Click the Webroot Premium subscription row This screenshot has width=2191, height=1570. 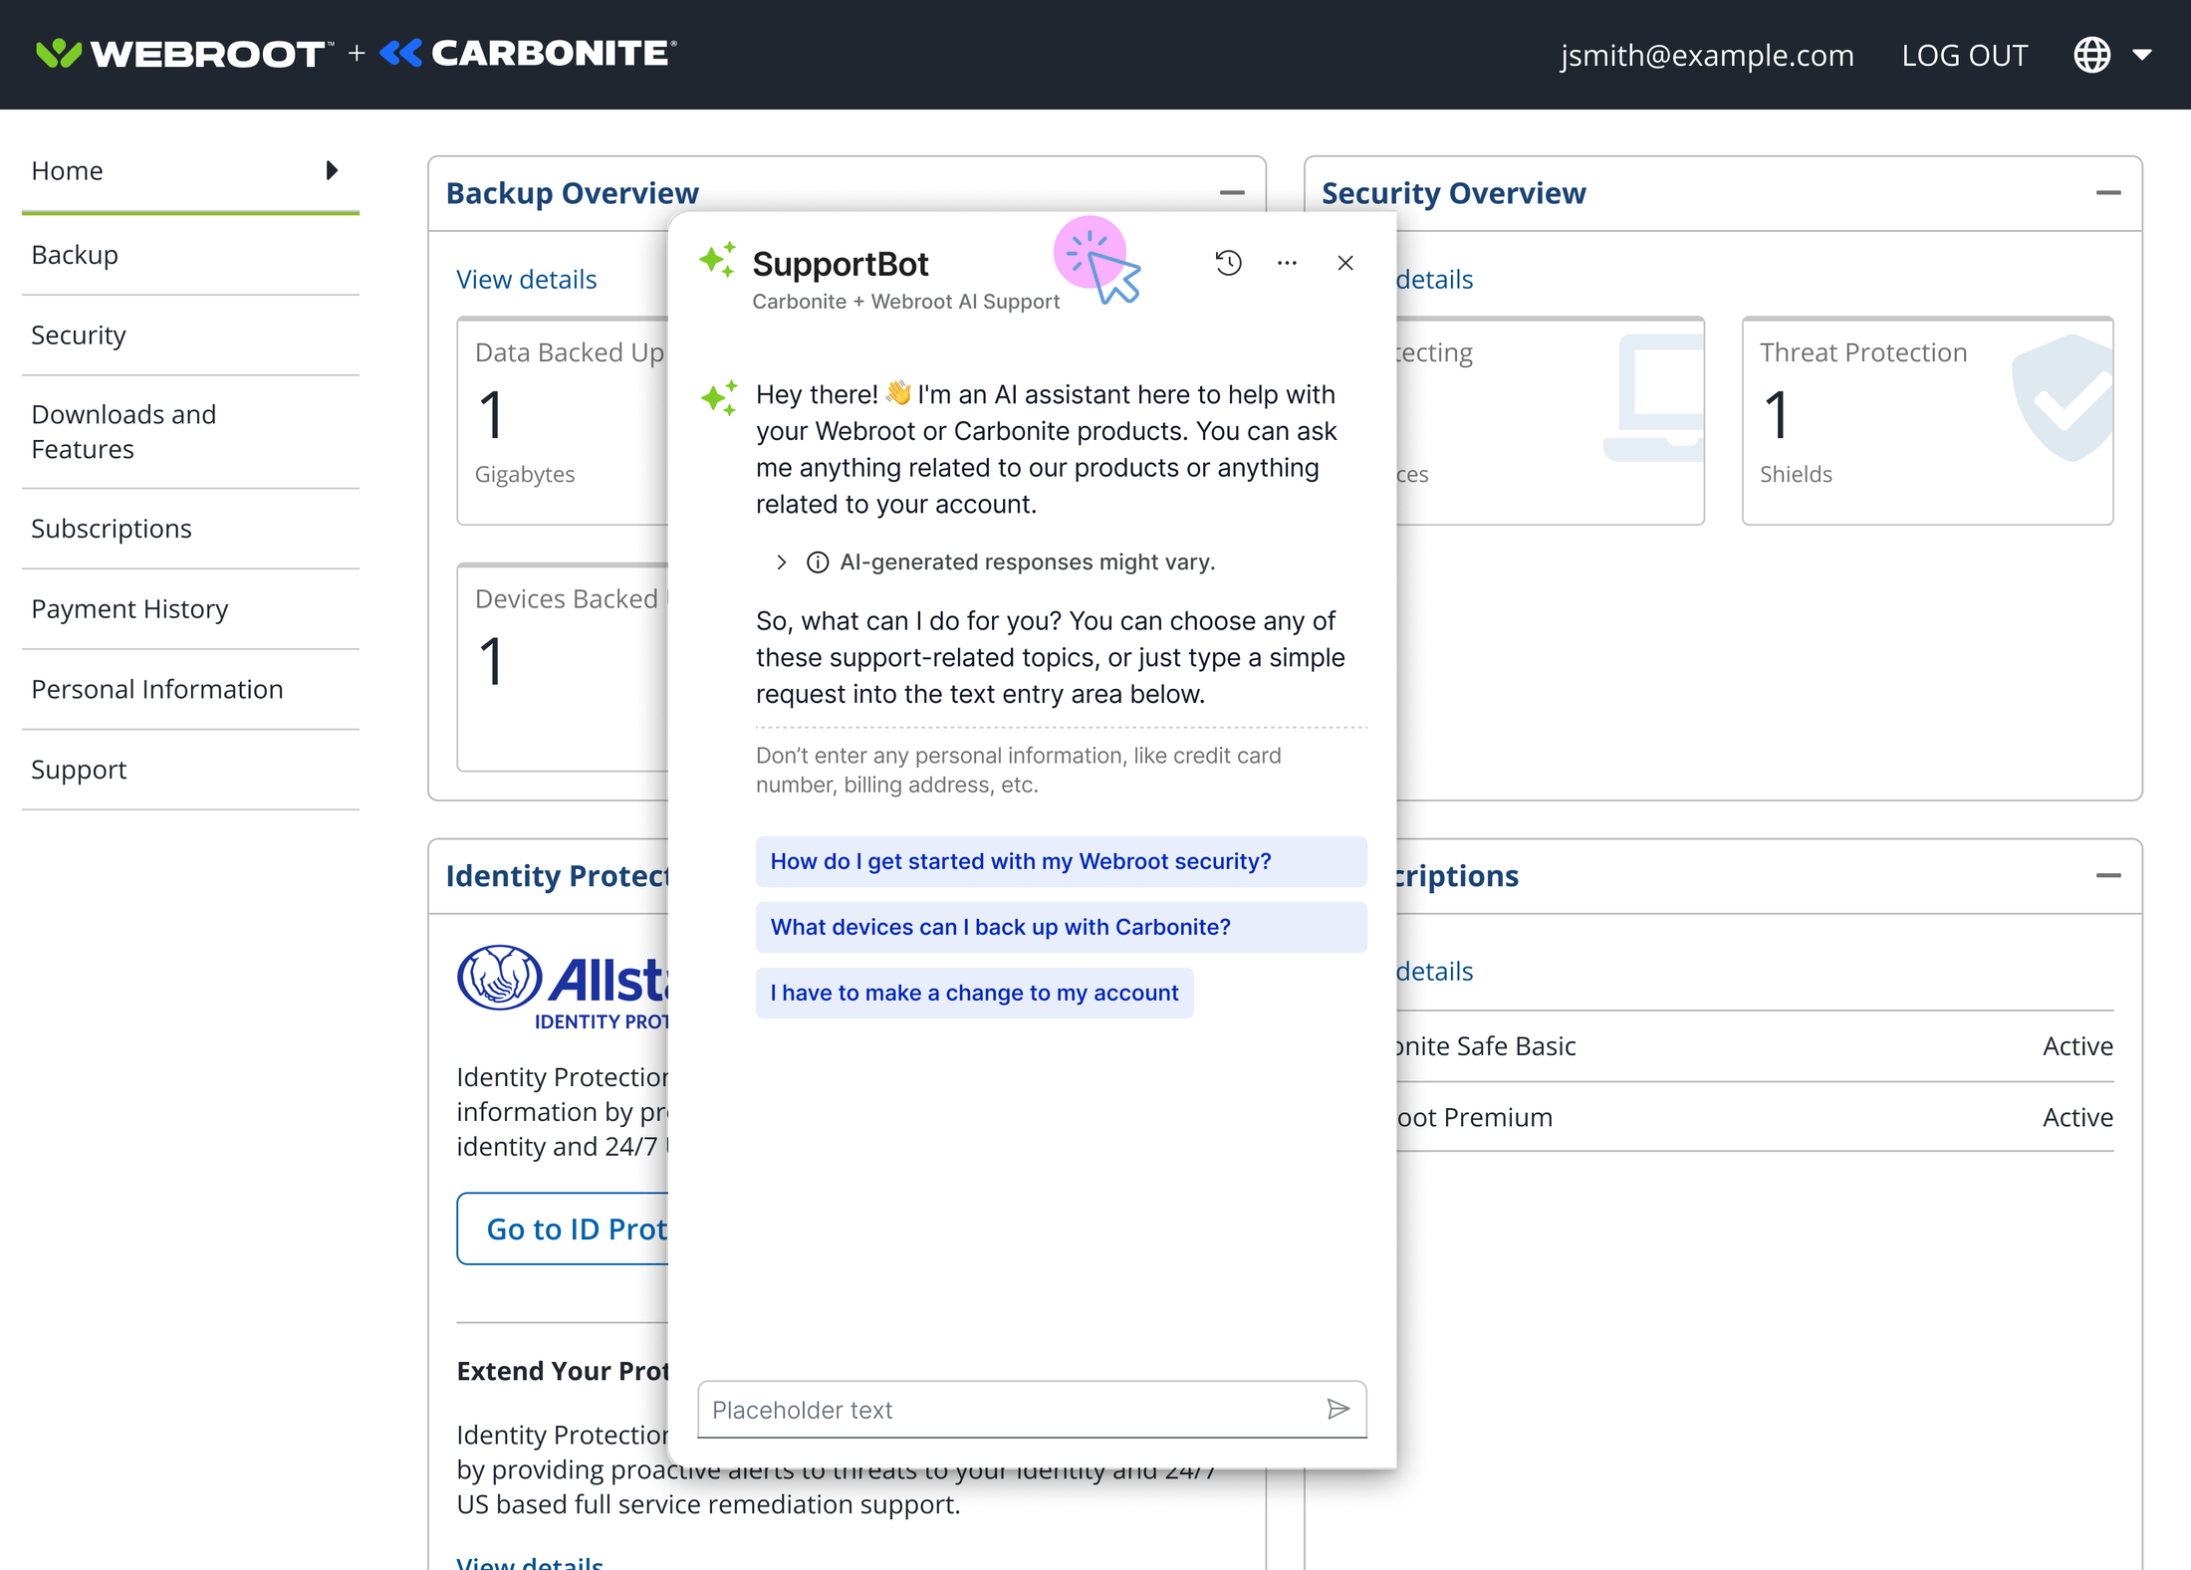pyautogui.click(x=1755, y=1117)
